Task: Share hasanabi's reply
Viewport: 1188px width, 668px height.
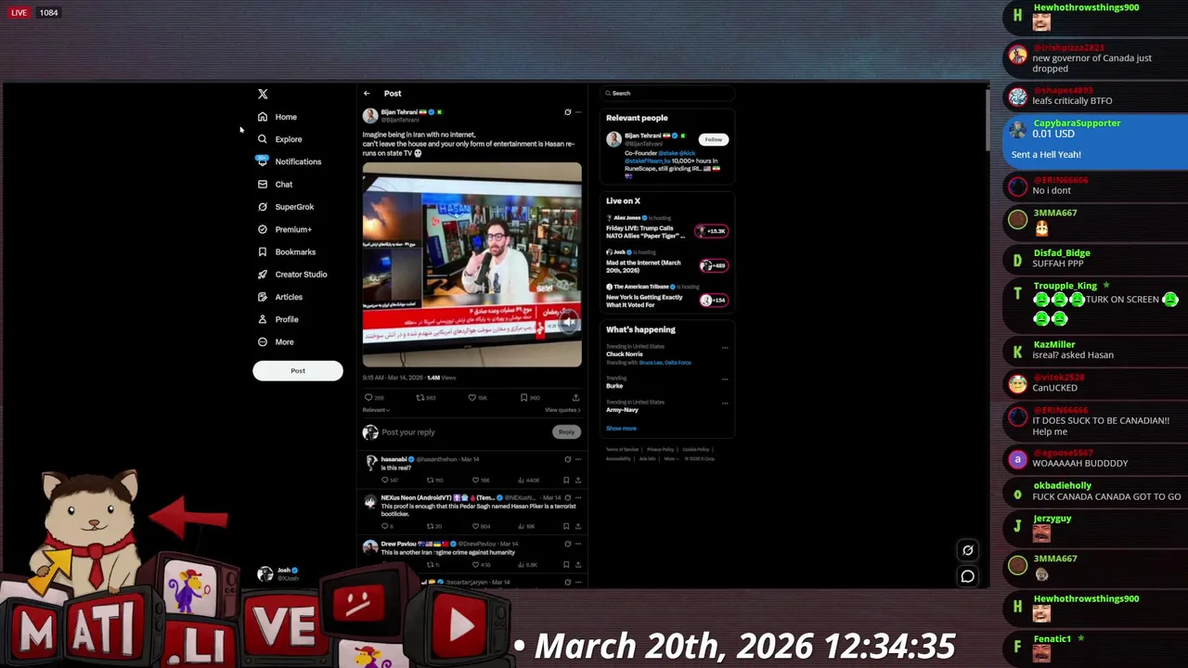Action: 578,481
